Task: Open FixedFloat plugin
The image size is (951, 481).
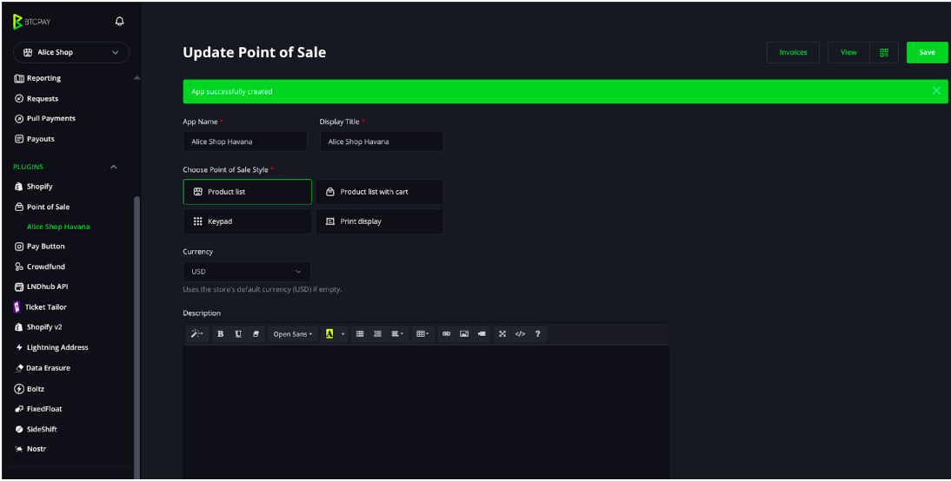Action: click(37, 409)
